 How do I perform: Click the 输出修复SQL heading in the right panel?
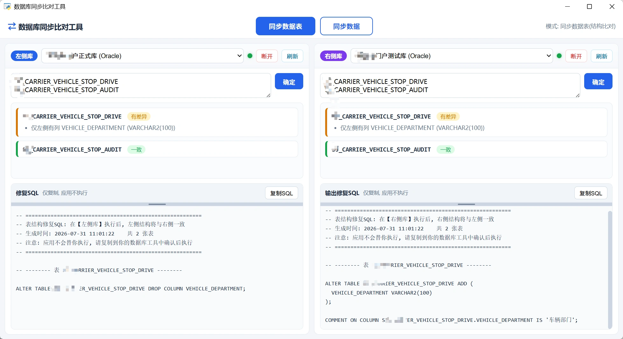pyautogui.click(x=342, y=193)
